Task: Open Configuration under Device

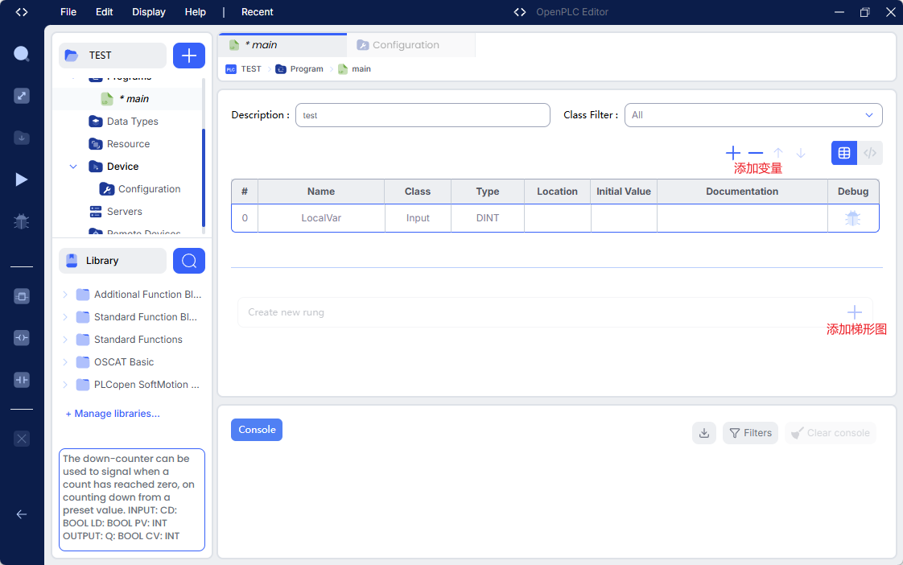Action: tap(140, 189)
